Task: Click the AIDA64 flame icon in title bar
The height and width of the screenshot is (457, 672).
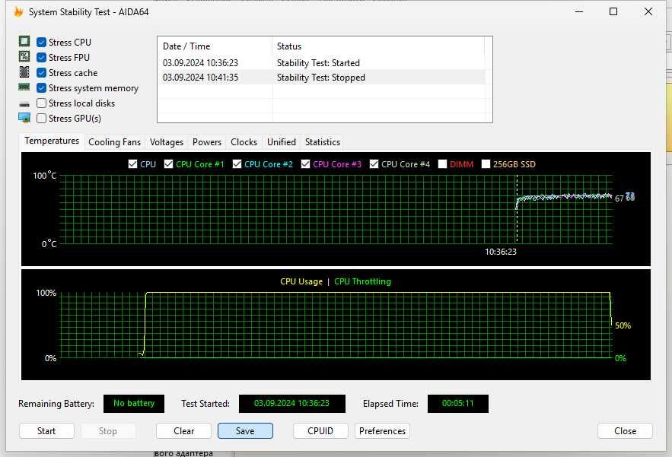Action: [x=18, y=11]
